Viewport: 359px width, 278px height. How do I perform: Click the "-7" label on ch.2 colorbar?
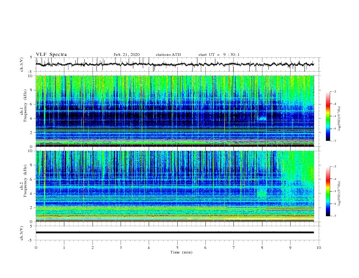[335, 216]
